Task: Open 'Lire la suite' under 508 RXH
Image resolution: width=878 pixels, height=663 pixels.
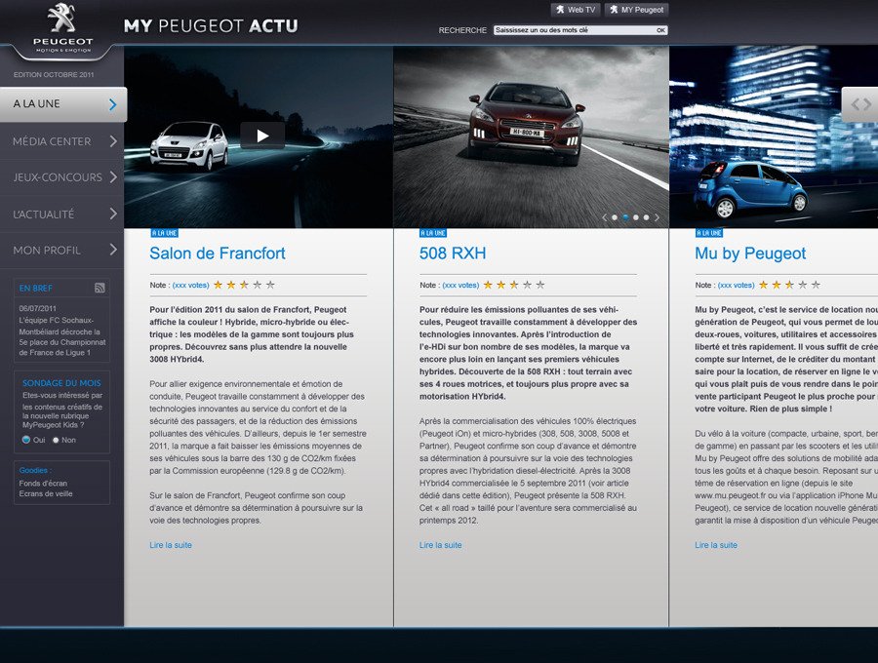Action: point(441,545)
